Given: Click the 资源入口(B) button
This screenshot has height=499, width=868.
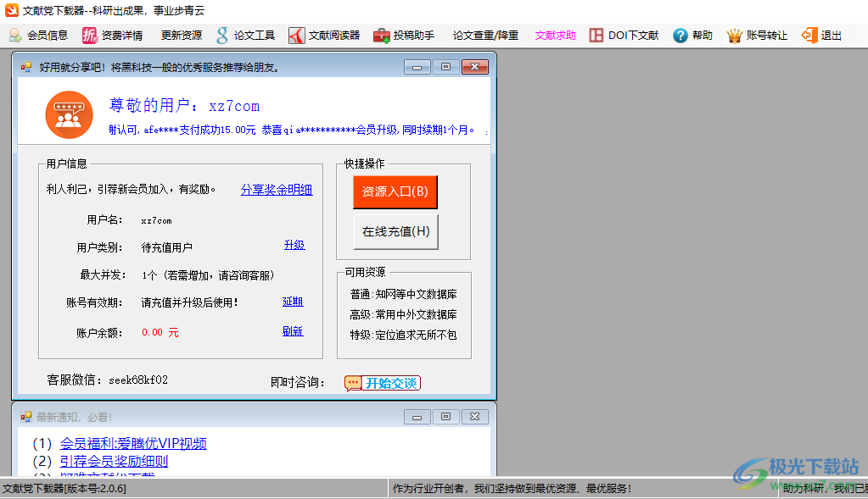Looking at the screenshot, I should pos(395,191).
